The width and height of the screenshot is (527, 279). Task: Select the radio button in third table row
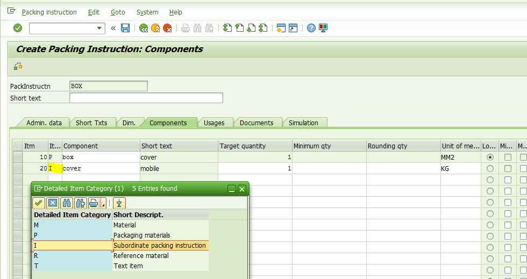pyautogui.click(x=490, y=180)
